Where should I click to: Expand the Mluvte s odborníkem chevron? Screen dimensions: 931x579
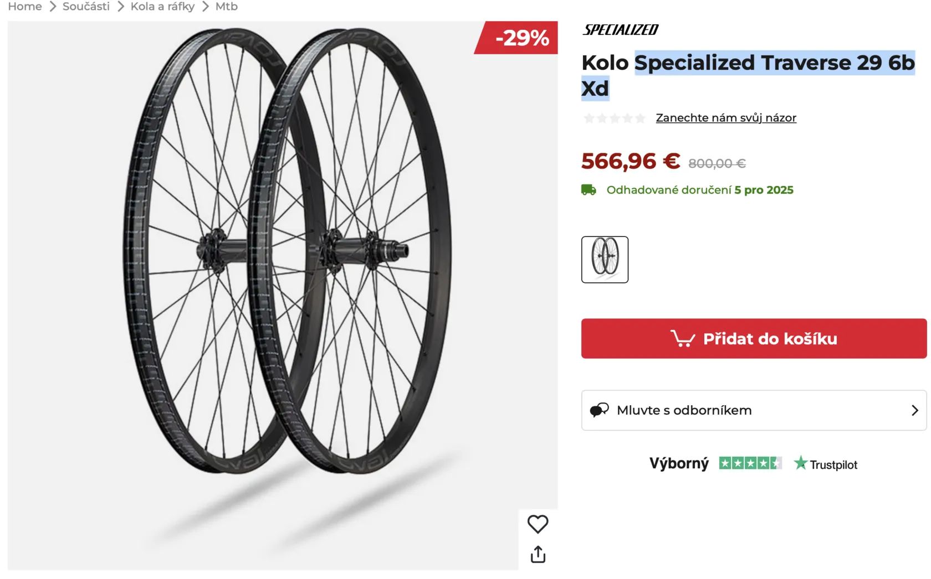click(x=914, y=410)
